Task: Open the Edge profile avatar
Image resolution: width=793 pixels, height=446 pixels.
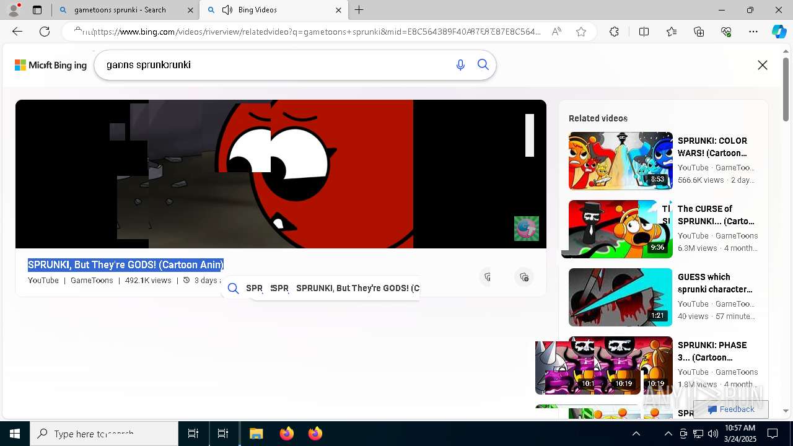Action: click(13, 10)
